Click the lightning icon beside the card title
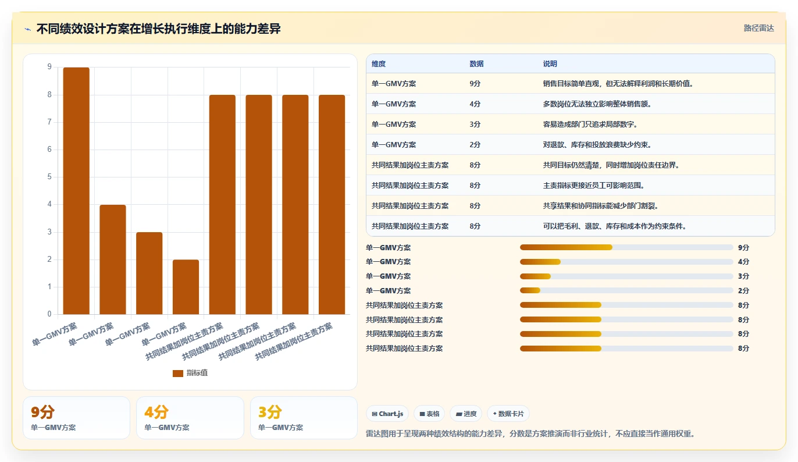Viewport: 798px width, 462px height. tap(27, 29)
